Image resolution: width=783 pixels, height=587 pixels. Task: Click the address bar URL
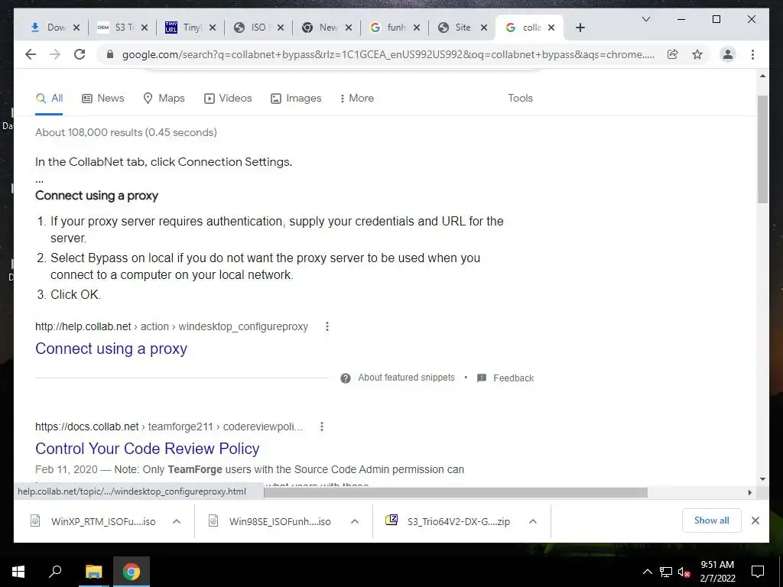coord(388,54)
